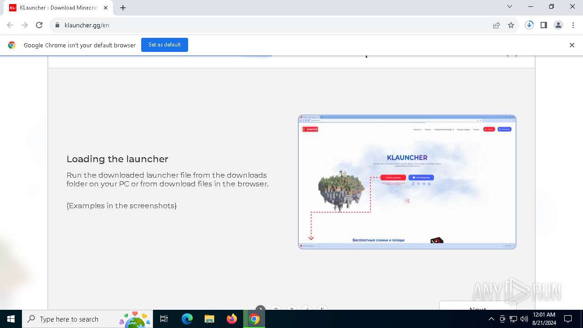
Task: Reload the klauncher.gg page
Action: [39, 25]
